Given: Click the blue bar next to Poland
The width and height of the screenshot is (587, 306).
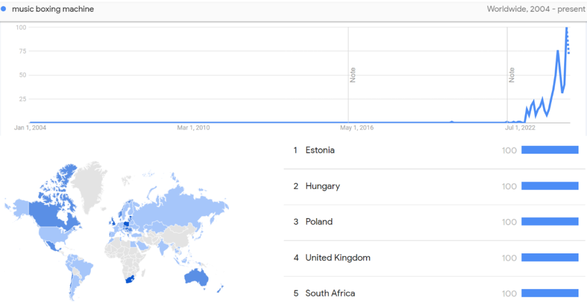Looking at the screenshot, I should click(x=549, y=222).
